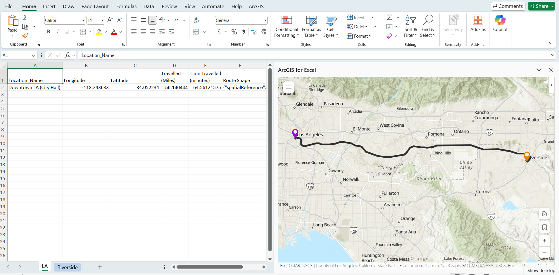Increase indent of cell contents

click(x=171, y=32)
